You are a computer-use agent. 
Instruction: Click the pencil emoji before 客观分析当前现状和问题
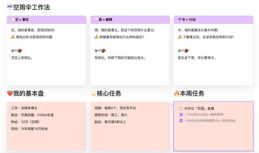click(x=13, y=37)
